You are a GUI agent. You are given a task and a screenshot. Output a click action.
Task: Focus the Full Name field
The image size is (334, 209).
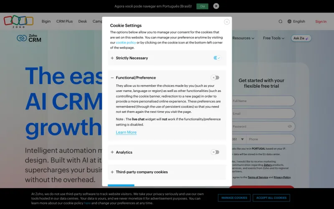tap(263, 101)
